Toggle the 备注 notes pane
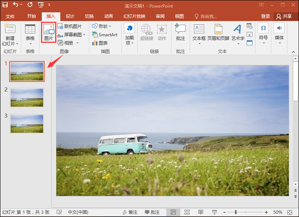The width and height of the screenshot is (299, 217). (x=130, y=212)
